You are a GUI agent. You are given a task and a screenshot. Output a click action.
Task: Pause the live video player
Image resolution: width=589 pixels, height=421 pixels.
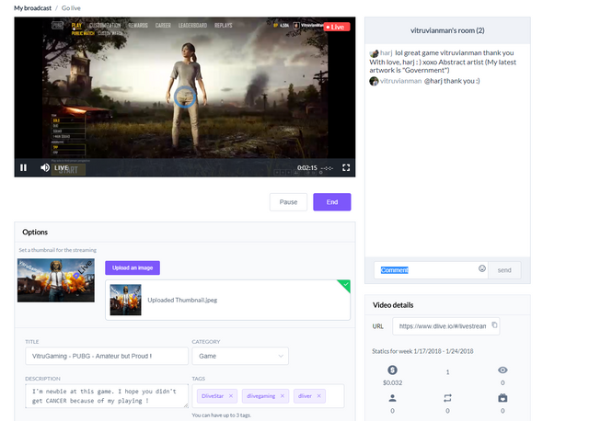23,167
